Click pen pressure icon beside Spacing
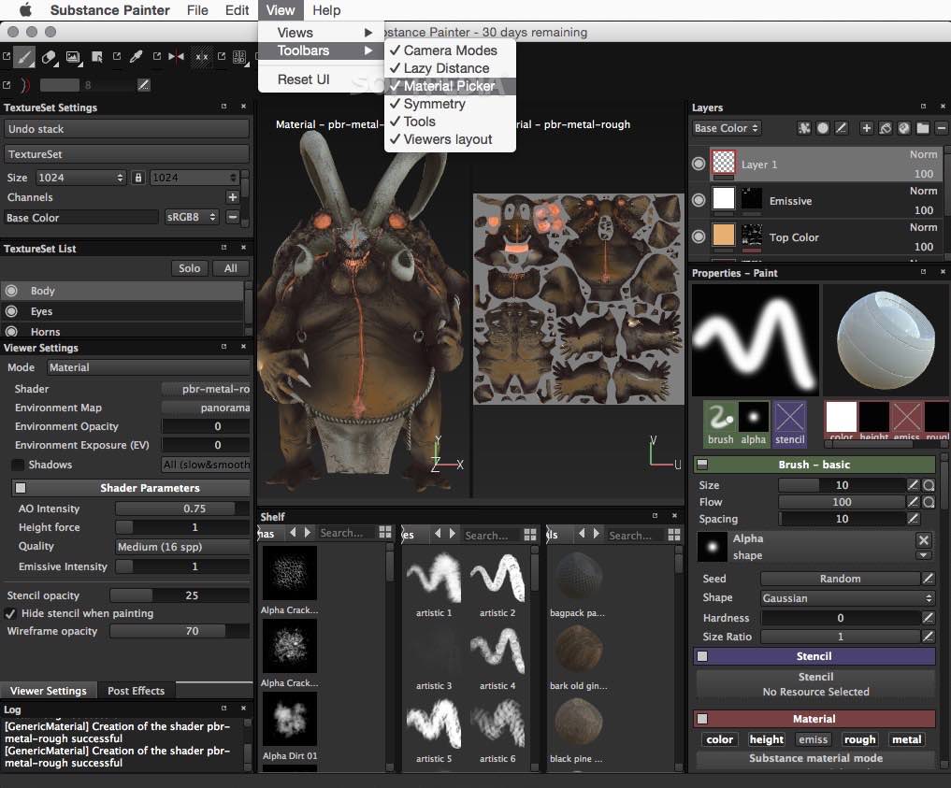 click(913, 518)
